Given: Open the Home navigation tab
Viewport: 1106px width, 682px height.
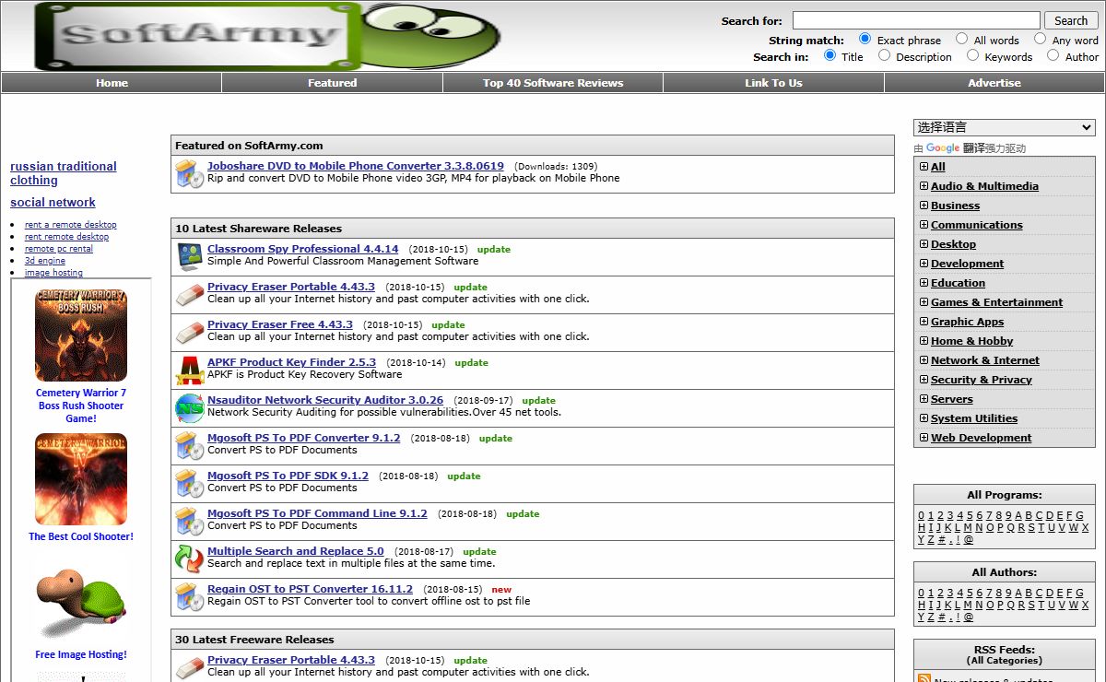Looking at the screenshot, I should point(112,83).
